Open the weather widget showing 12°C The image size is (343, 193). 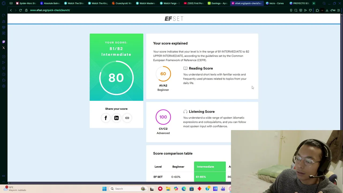(x=15, y=189)
